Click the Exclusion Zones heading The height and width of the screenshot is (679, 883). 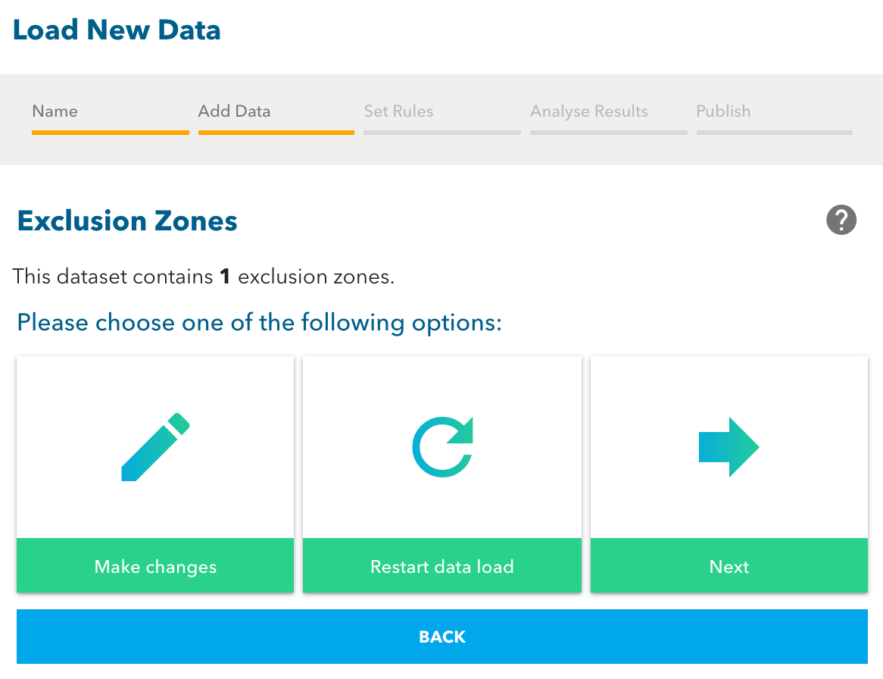click(127, 221)
